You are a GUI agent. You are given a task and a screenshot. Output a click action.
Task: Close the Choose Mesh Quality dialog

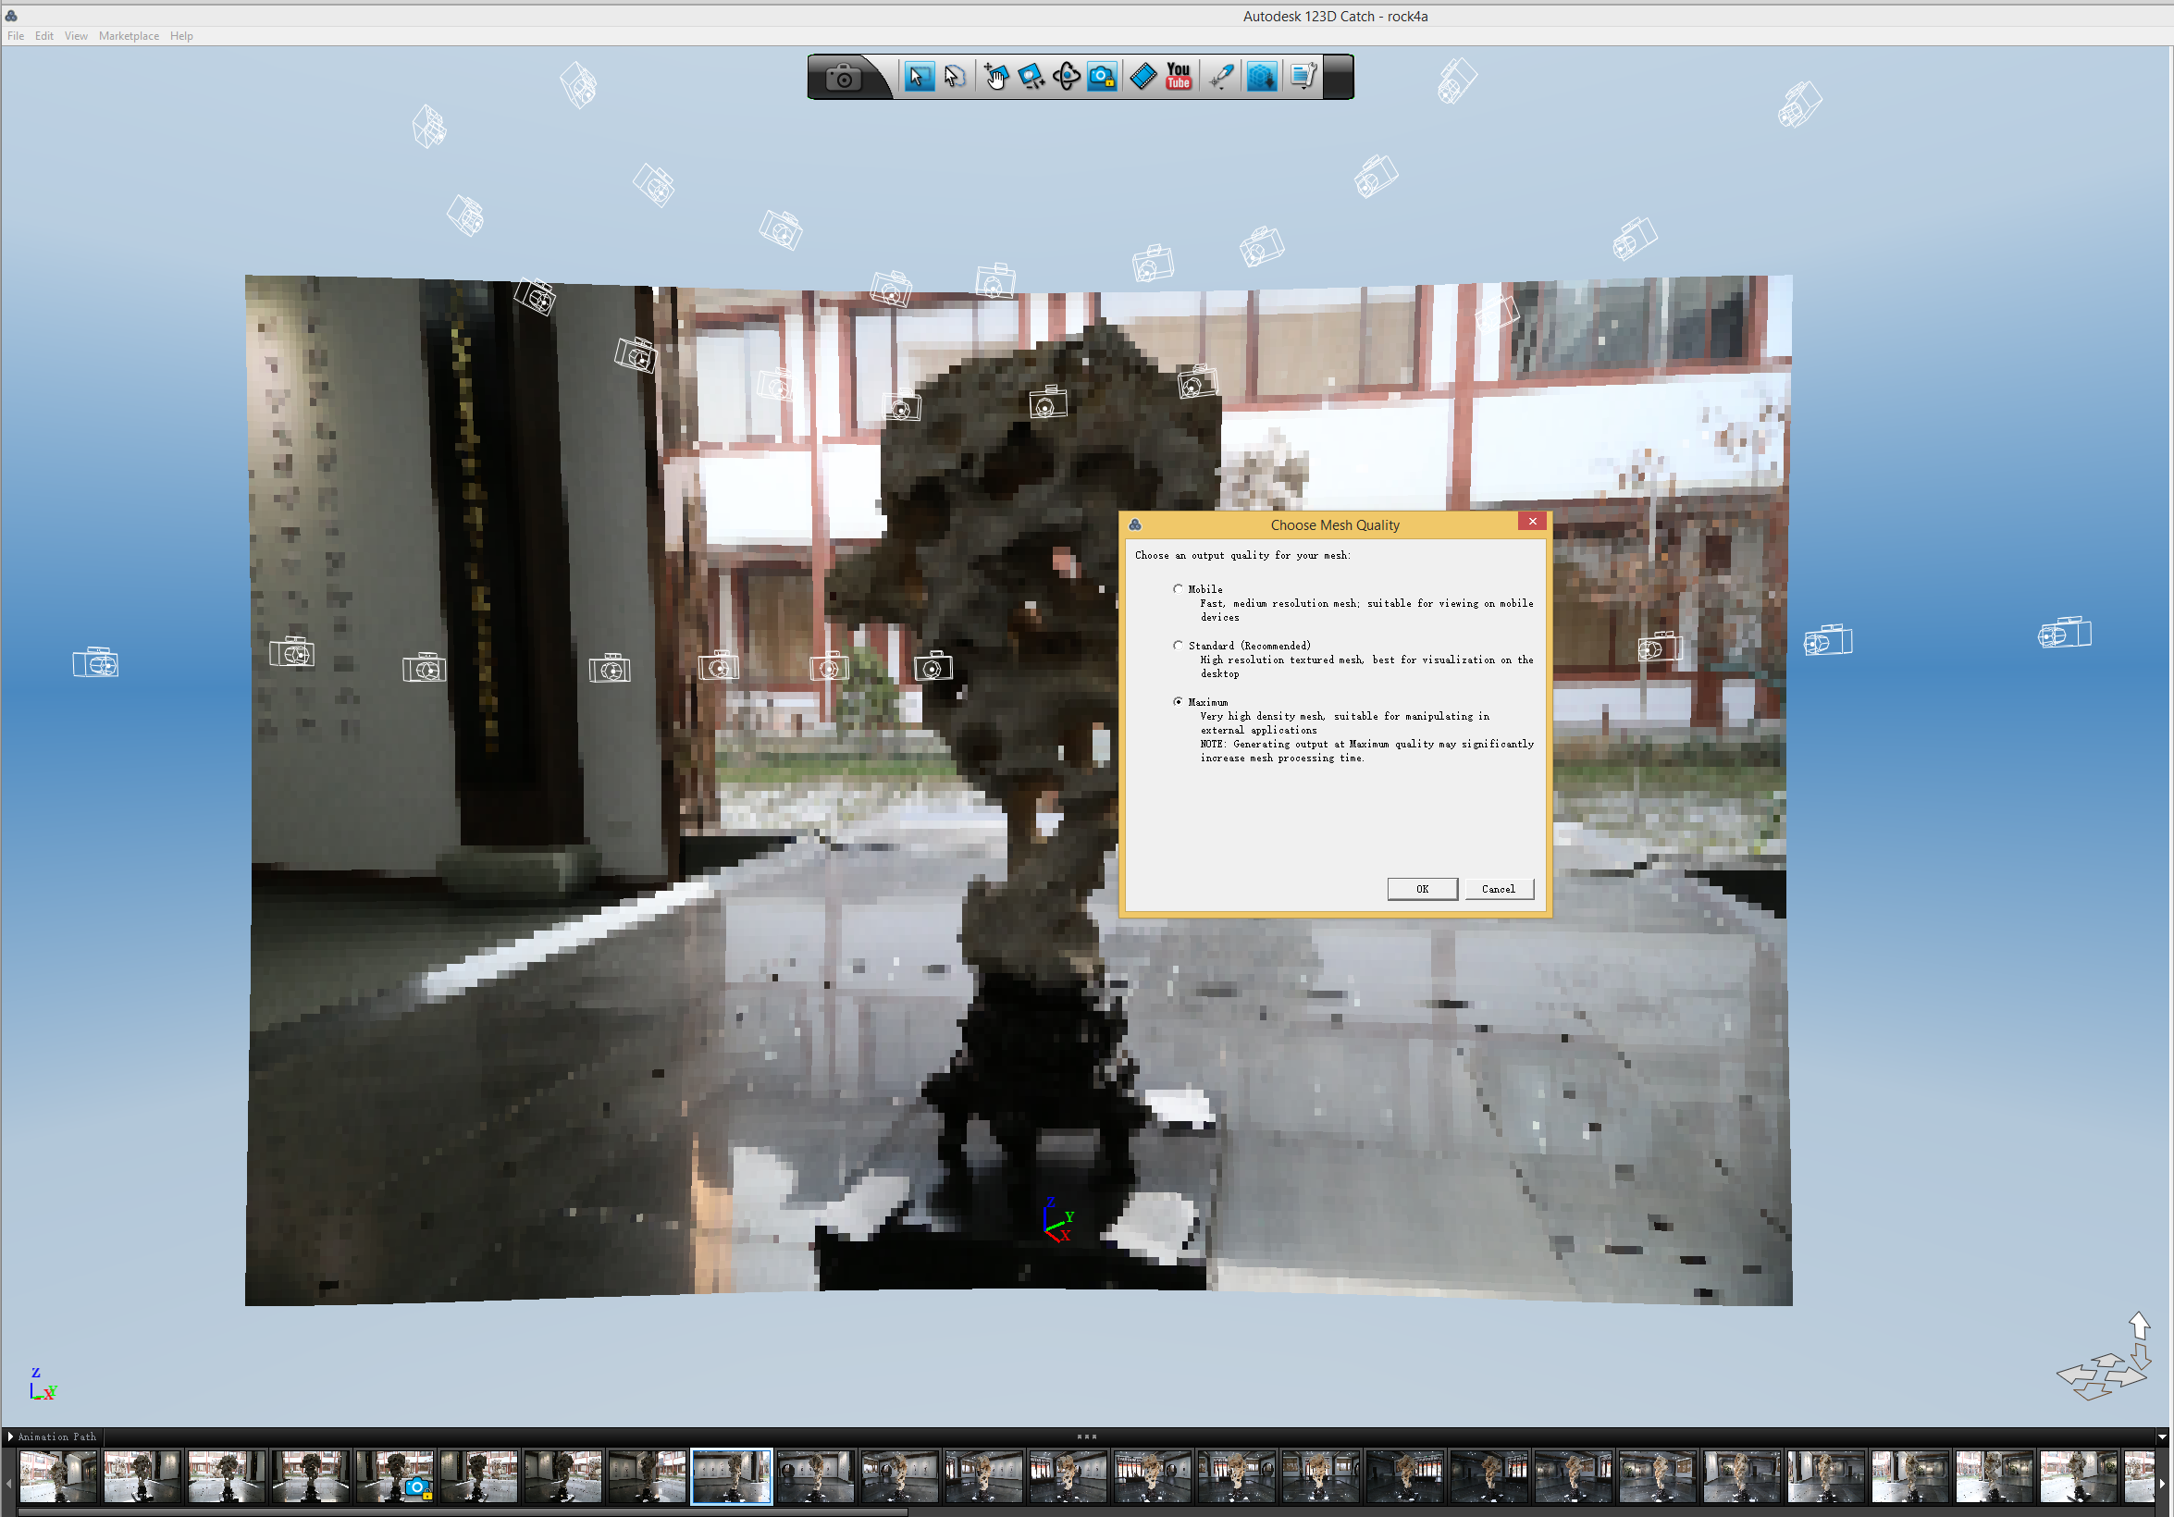pos(1532,522)
